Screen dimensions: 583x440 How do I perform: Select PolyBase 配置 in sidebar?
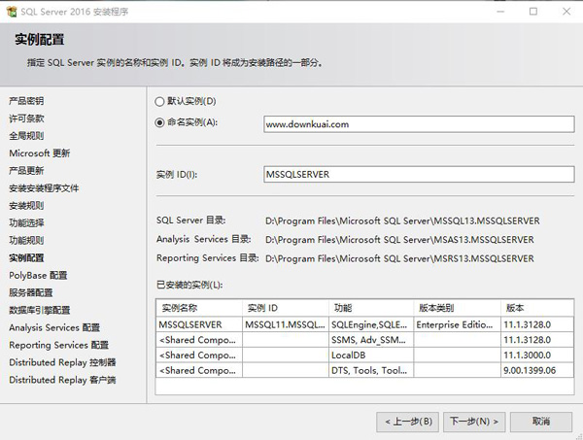click(38, 275)
